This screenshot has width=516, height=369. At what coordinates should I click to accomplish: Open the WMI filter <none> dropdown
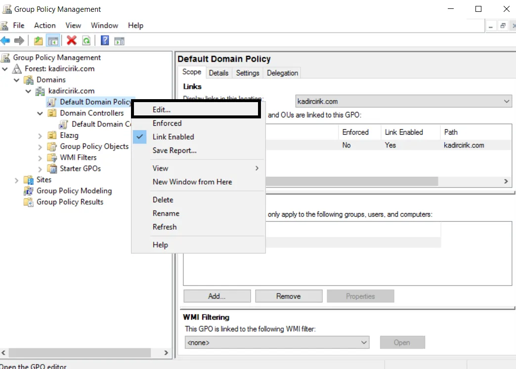coord(277,342)
